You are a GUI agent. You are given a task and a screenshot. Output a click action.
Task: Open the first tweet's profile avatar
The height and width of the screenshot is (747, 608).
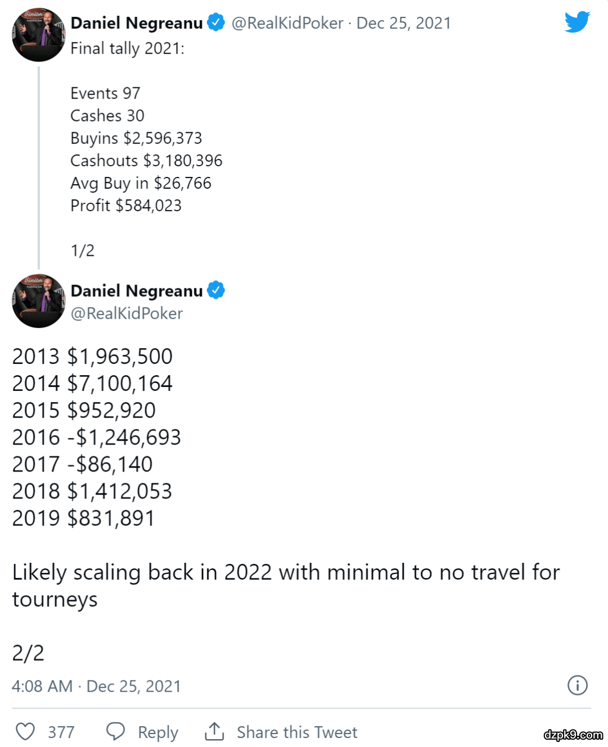[38, 35]
